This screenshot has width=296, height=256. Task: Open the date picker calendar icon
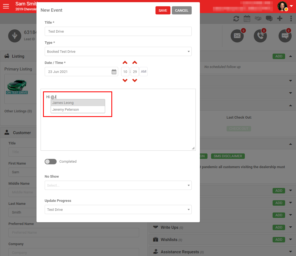[114, 72]
